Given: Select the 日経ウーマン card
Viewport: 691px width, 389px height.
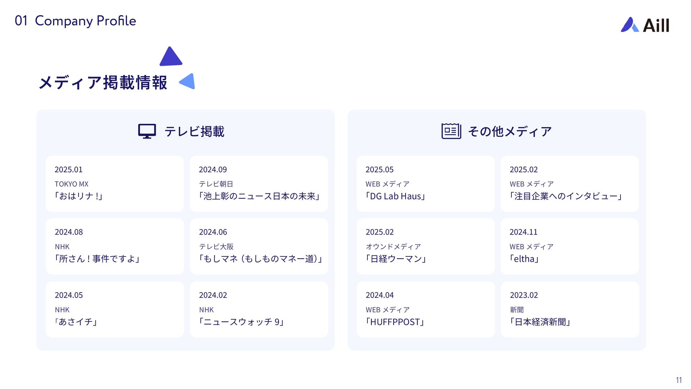Looking at the screenshot, I should (x=425, y=246).
